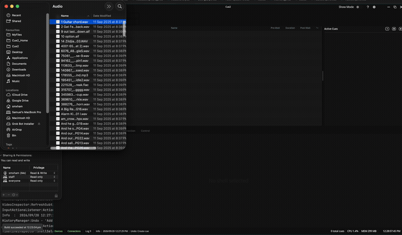Click the Post-Wait column header
Screen dimensions: 402x235
[305, 28]
